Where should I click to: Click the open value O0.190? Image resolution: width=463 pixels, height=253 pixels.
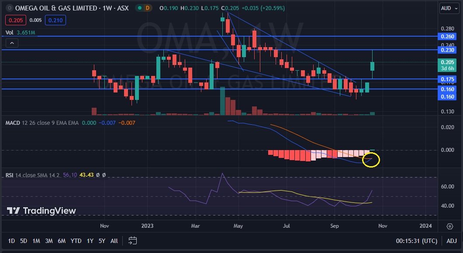click(169, 8)
